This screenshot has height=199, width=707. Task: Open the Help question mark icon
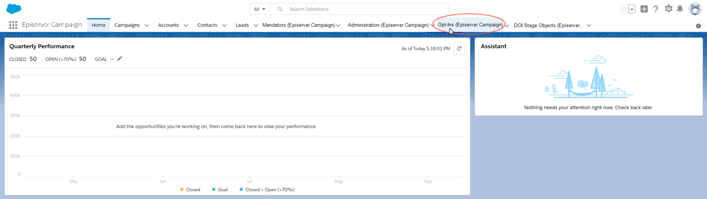pos(656,9)
